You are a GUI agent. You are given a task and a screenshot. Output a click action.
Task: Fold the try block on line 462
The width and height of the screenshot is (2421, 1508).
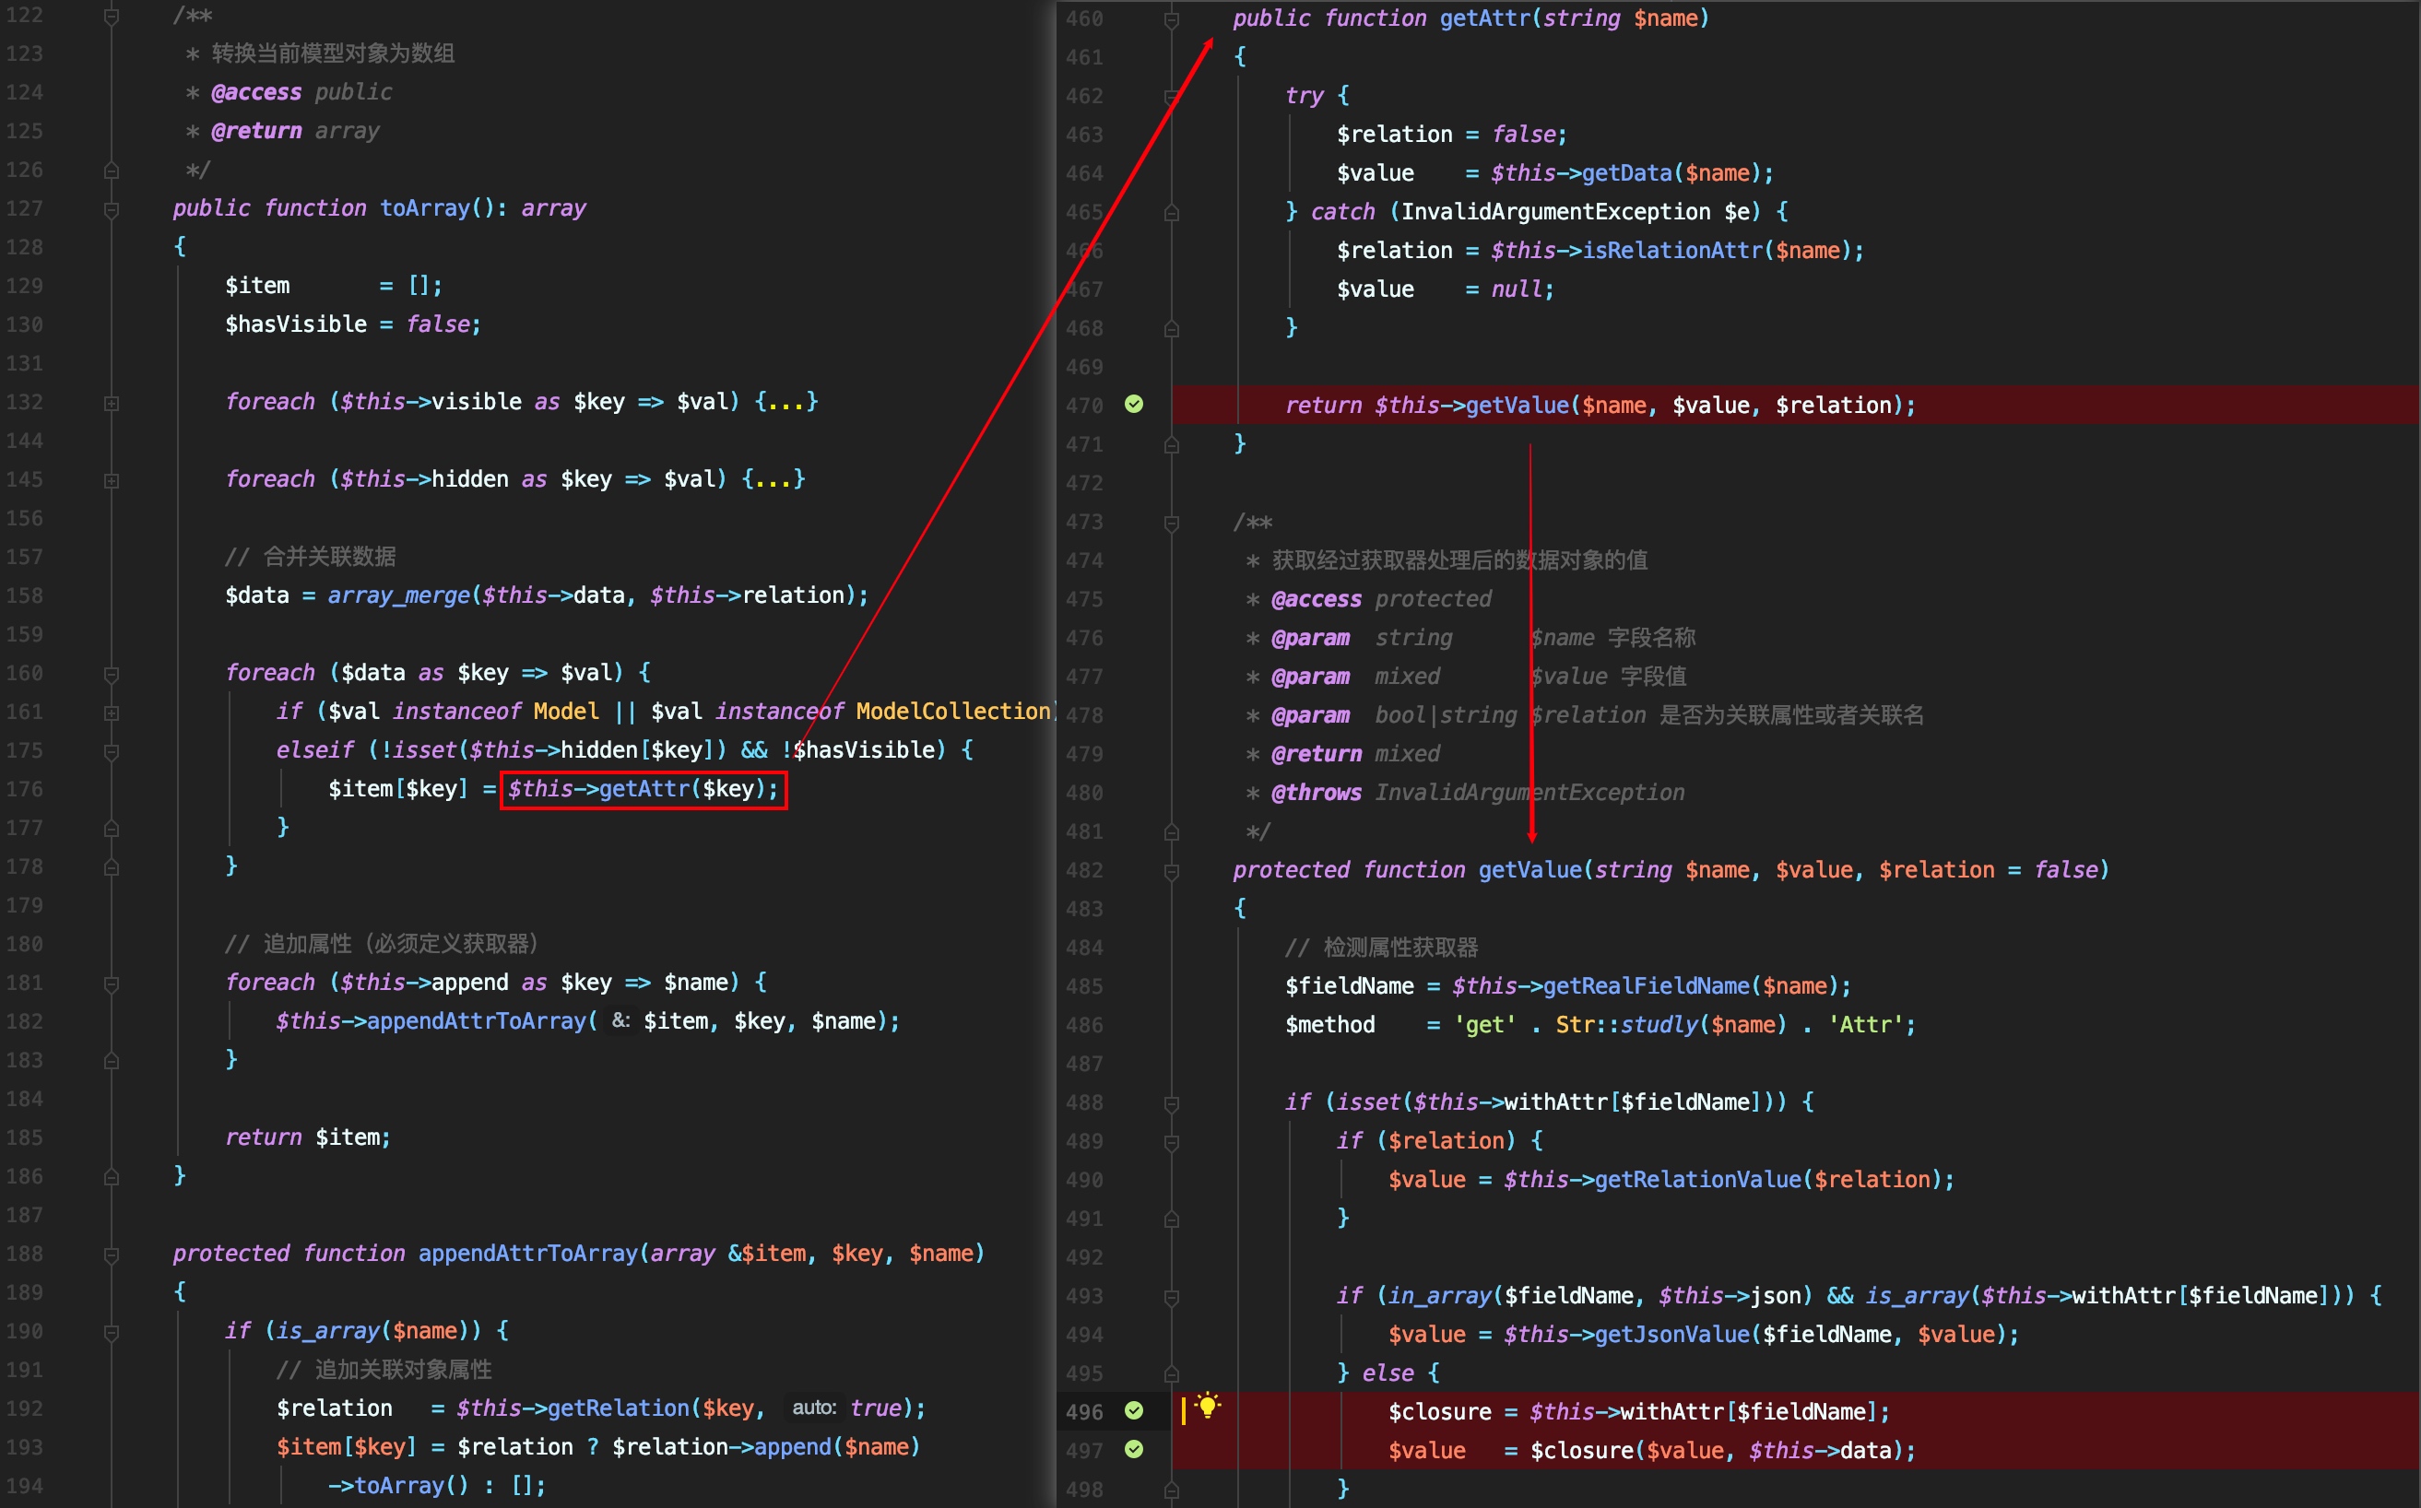click(x=1172, y=97)
